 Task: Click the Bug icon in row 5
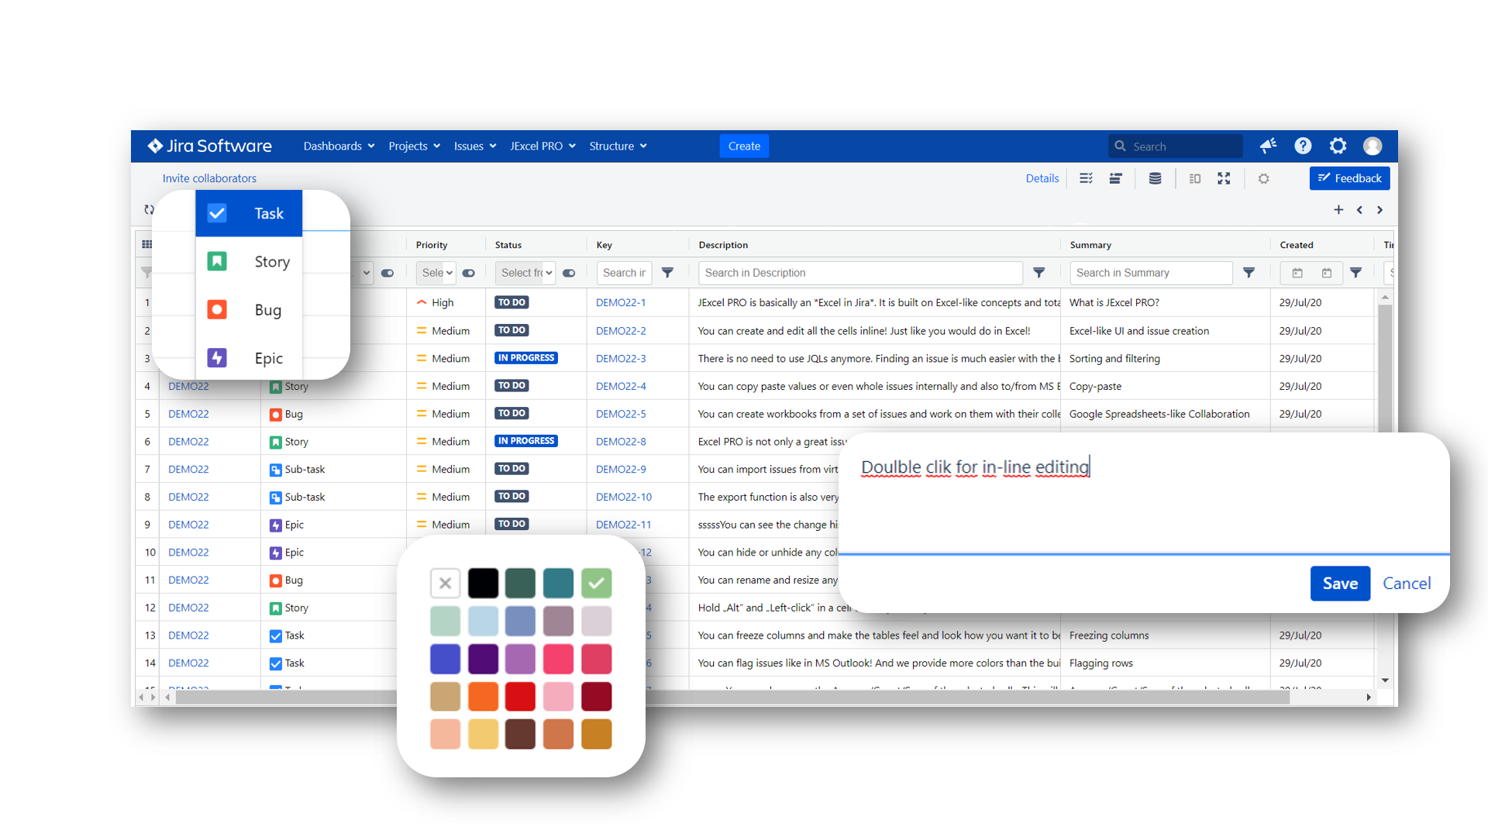pyautogui.click(x=275, y=414)
